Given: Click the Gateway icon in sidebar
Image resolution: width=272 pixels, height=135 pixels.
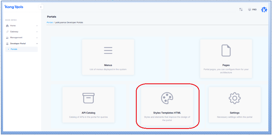Looking at the screenshot, I should [x=7, y=32].
